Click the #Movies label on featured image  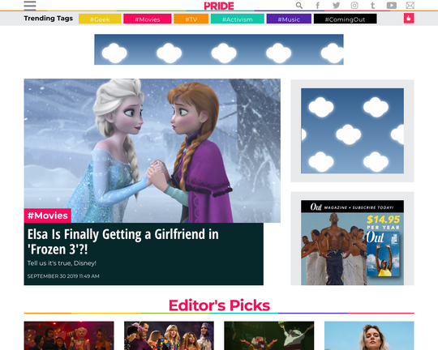(48, 216)
